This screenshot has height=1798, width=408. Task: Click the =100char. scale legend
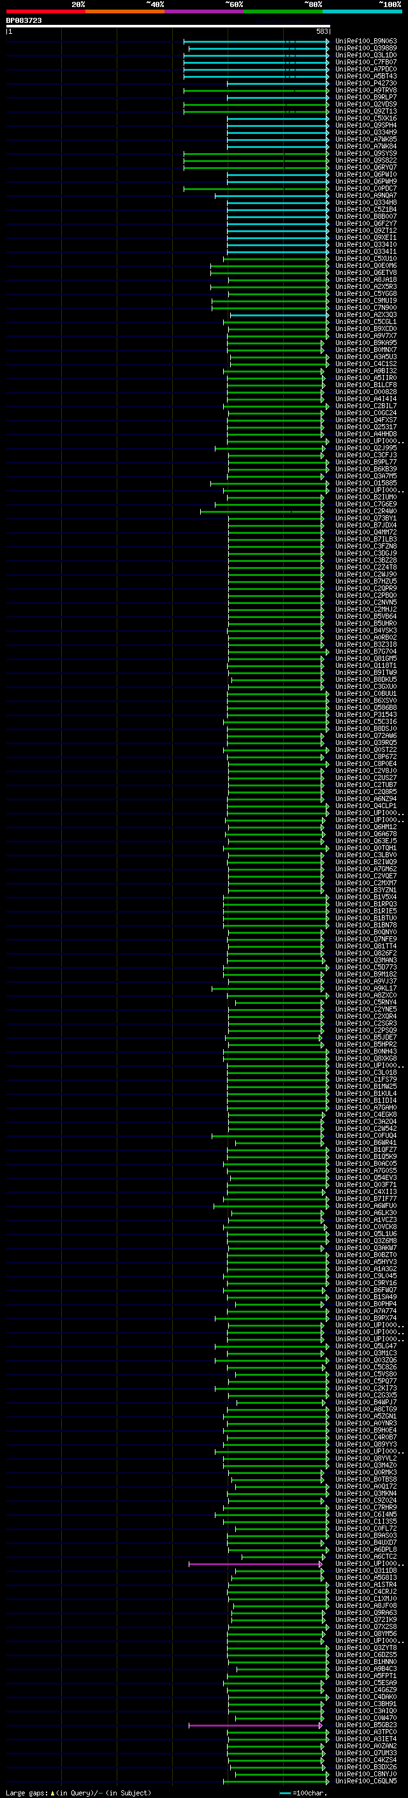pos(302,1792)
